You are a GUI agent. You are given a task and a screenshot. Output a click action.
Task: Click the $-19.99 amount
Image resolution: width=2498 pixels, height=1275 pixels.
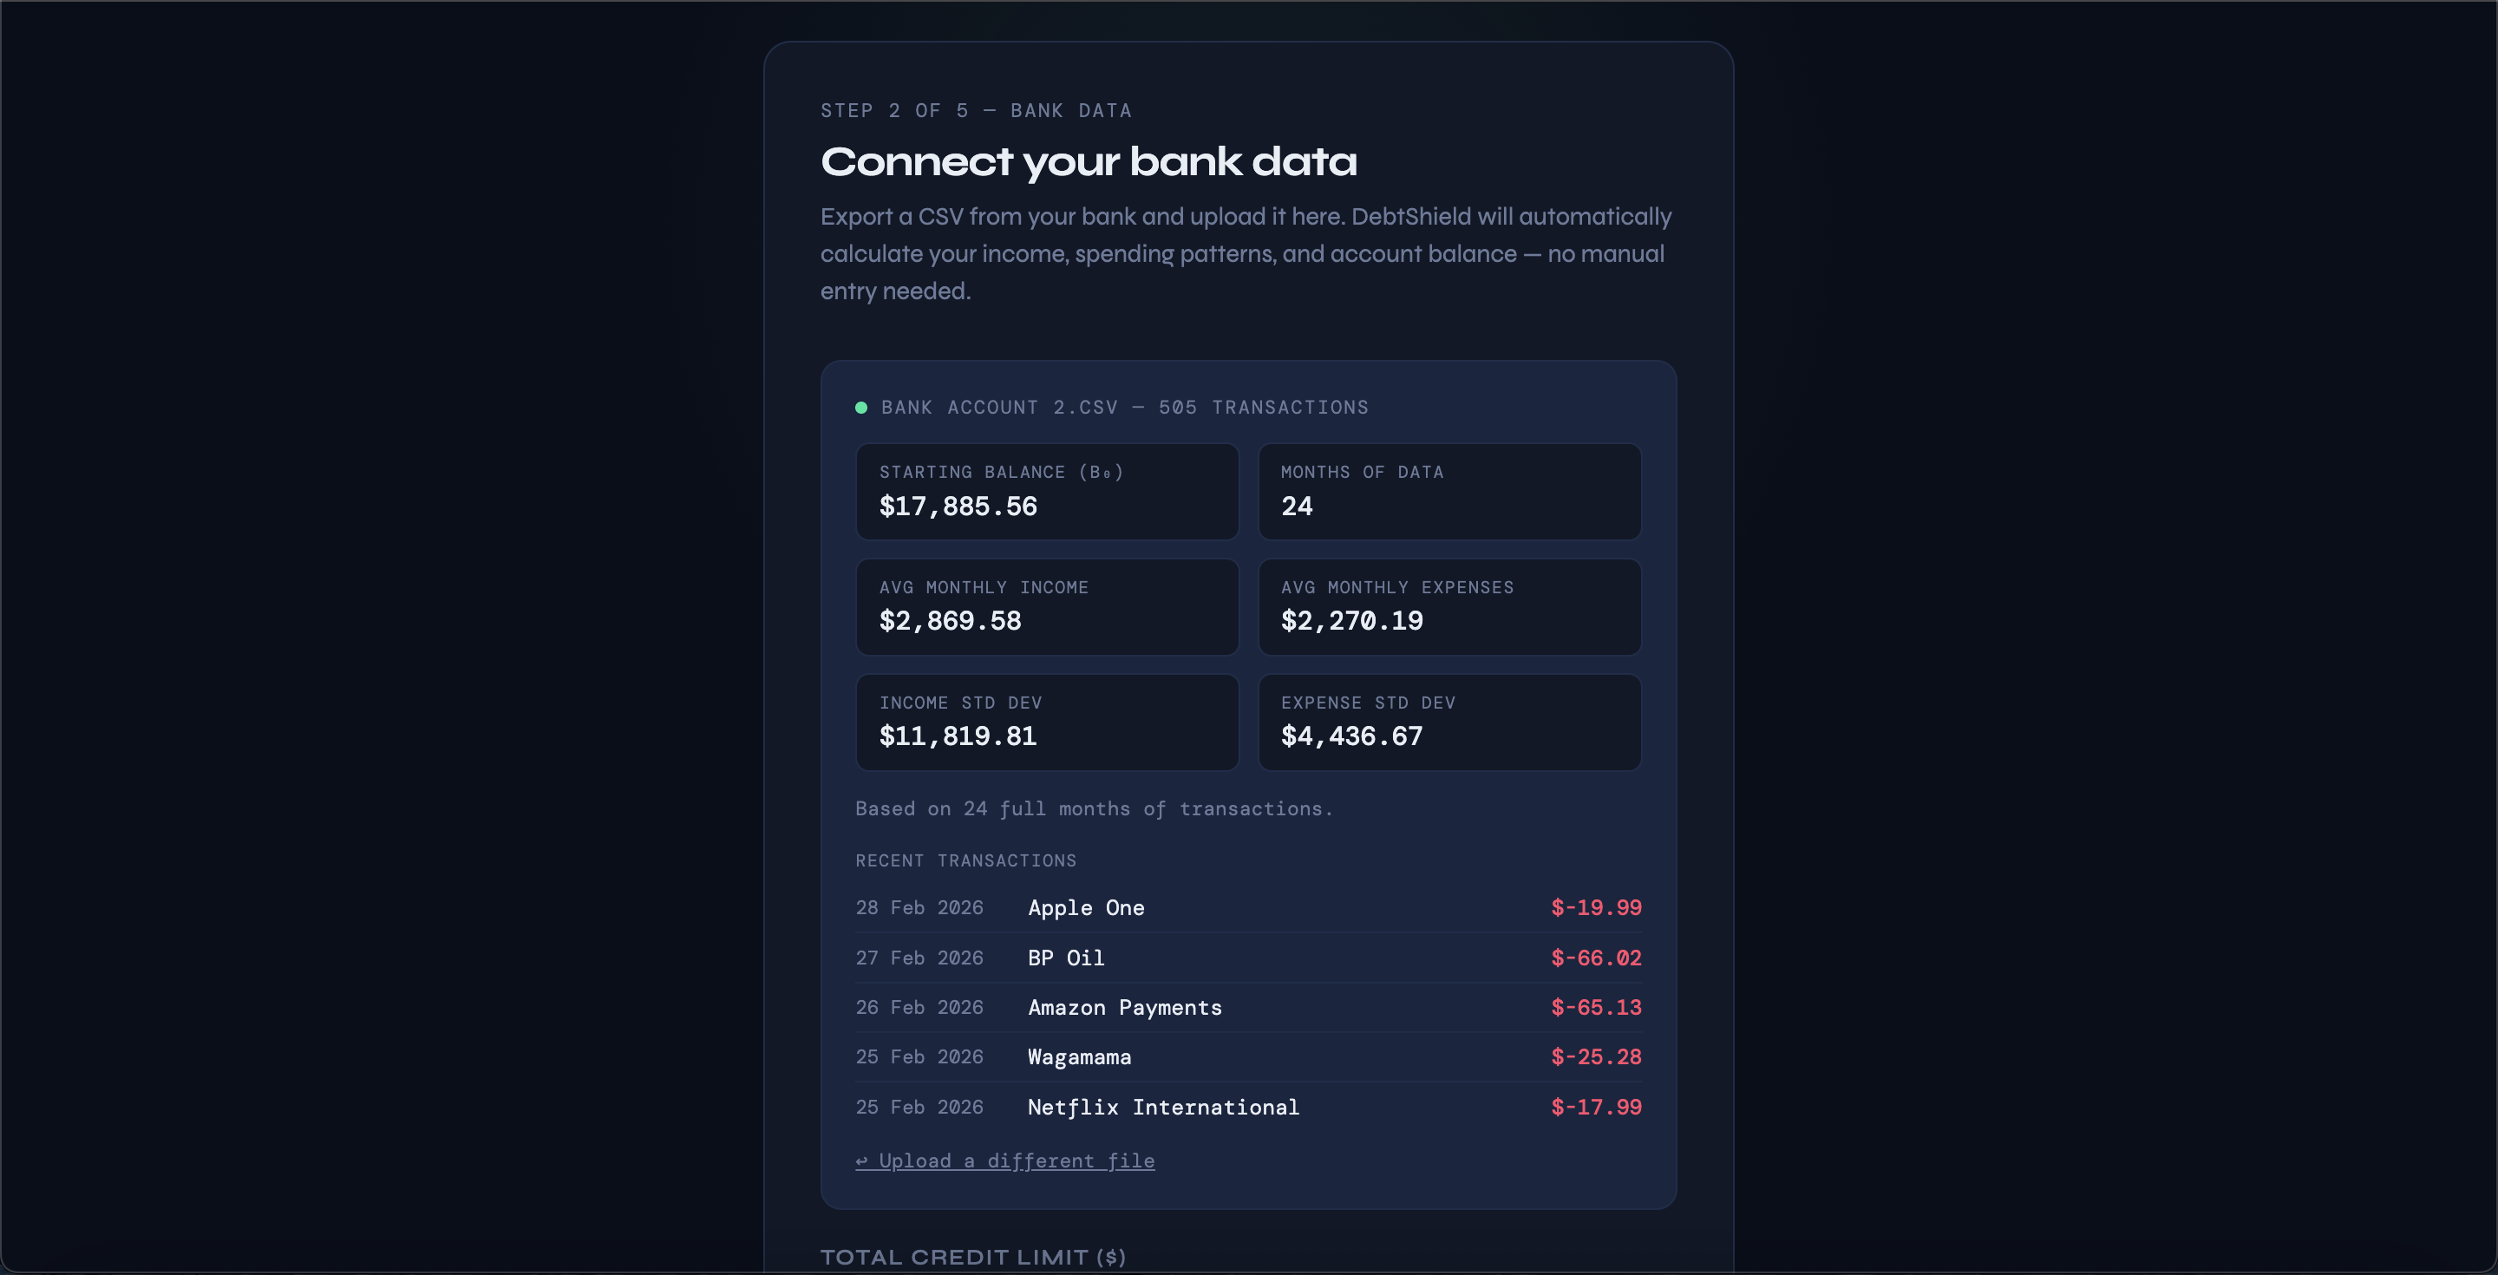(x=1595, y=907)
